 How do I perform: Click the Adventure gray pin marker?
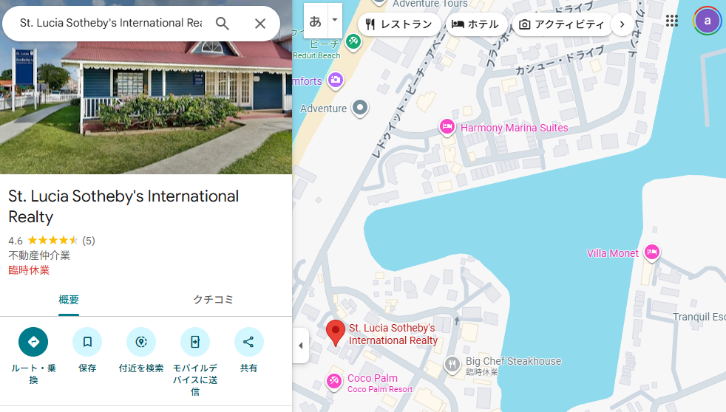360,109
